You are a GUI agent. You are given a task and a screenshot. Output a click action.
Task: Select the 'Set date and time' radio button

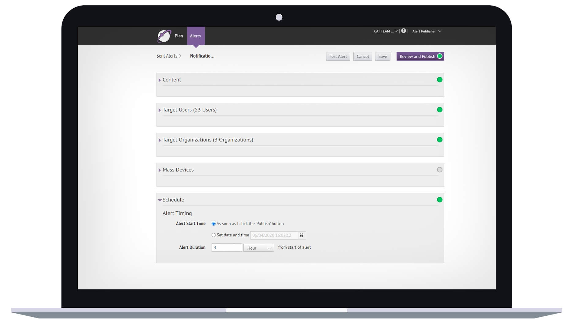(213, 235)
